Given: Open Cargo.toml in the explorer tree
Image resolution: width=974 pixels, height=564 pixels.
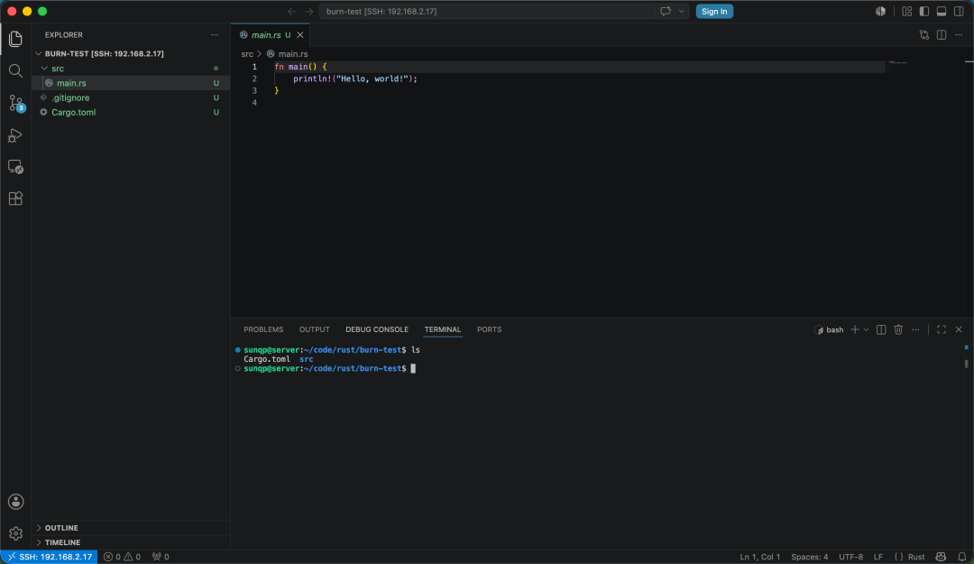Looking at the screenshot, I should (131, 112).
